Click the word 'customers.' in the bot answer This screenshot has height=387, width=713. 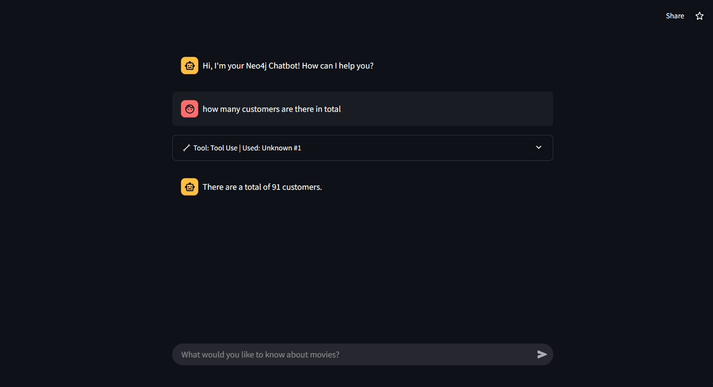point(302,187)
